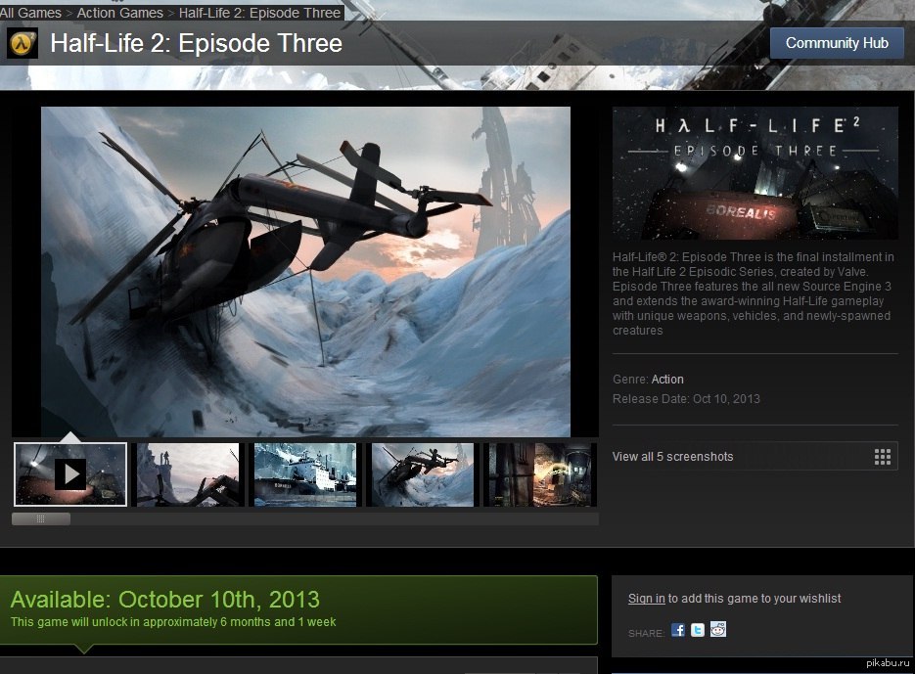
Task: Go to Action Games breadcrumb
Action: click(120, 13)
